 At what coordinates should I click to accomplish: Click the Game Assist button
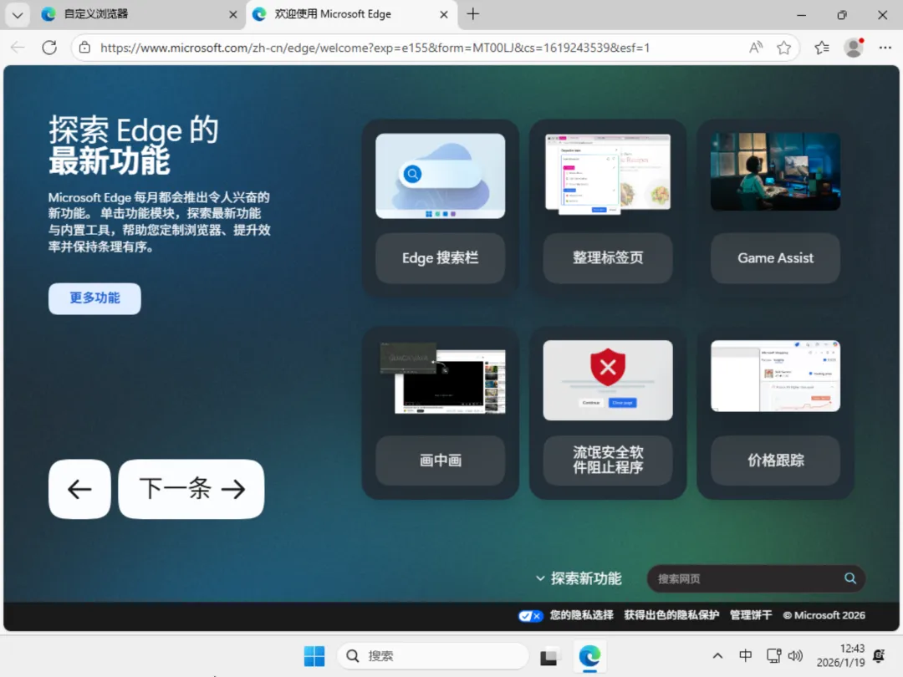point(775,258)
